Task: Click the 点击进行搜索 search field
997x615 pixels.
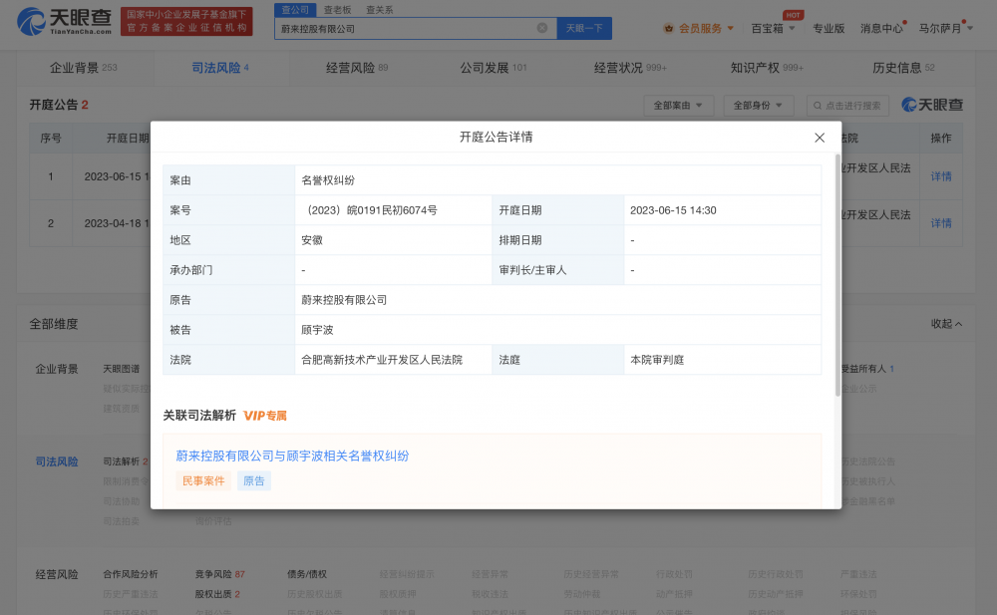Action: 847,106
